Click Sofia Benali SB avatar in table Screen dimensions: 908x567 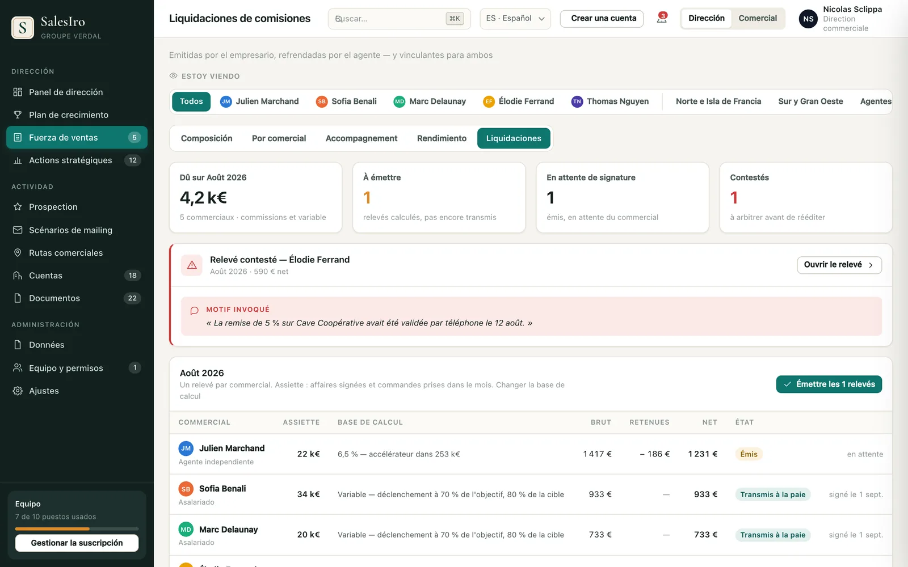click(x=186, y=489)
